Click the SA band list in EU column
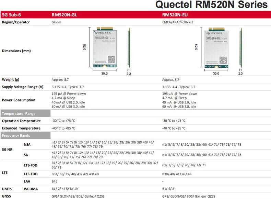Viewport: 271px width, 199px height. [202, 155]
